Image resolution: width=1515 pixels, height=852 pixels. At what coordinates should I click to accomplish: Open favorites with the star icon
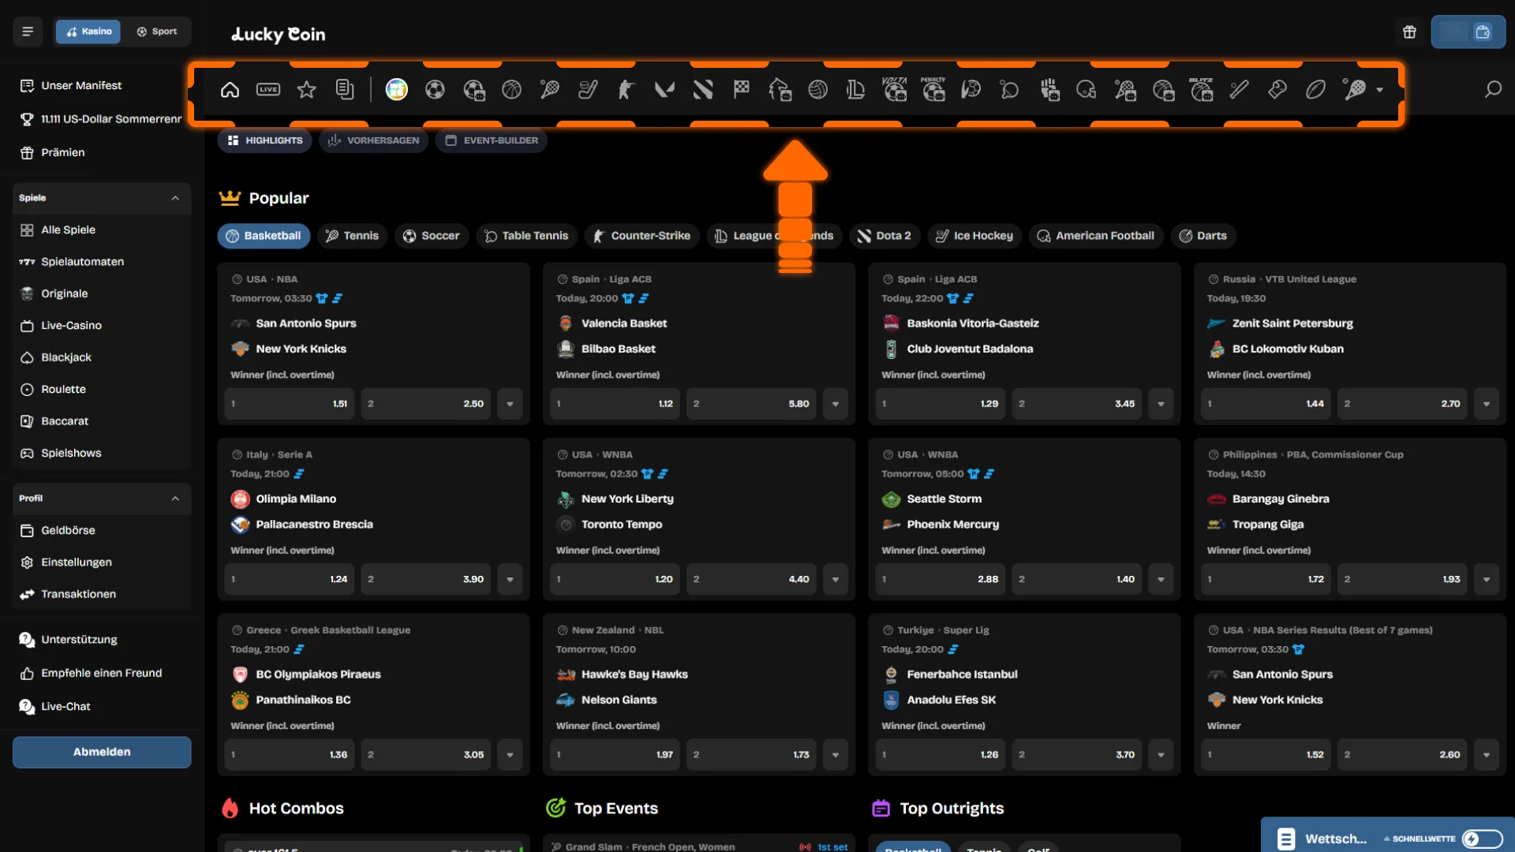306,90
